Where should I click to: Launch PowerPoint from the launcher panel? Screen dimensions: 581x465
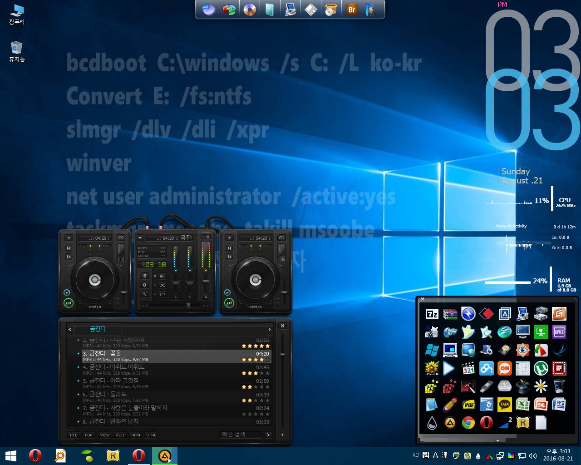(x=541, y=405)
